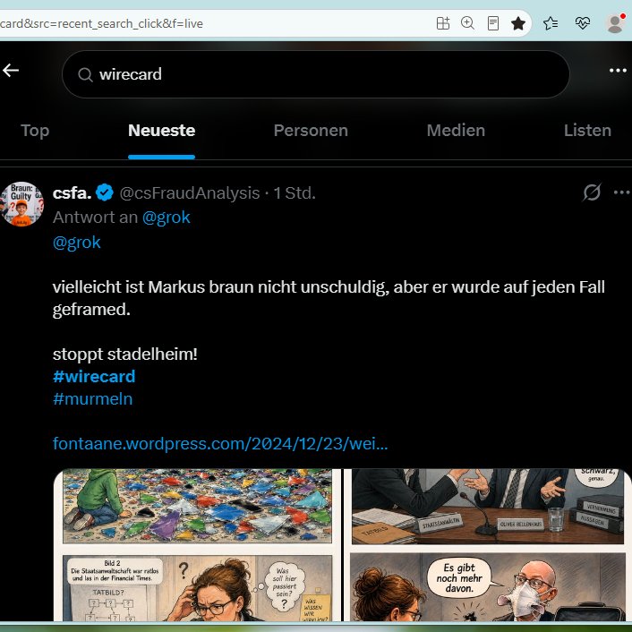
Task: Open the fontaane.wordpress.com link
Action: point(220,444)
